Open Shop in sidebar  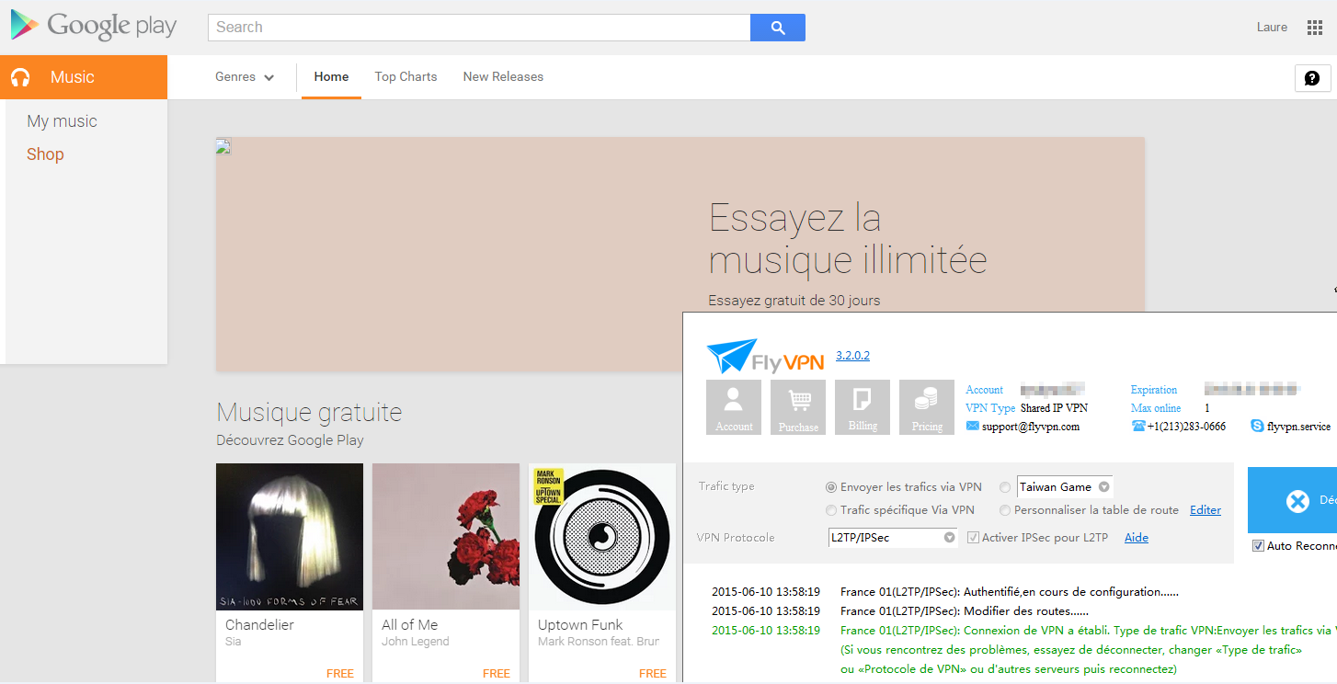click(45, 154)
